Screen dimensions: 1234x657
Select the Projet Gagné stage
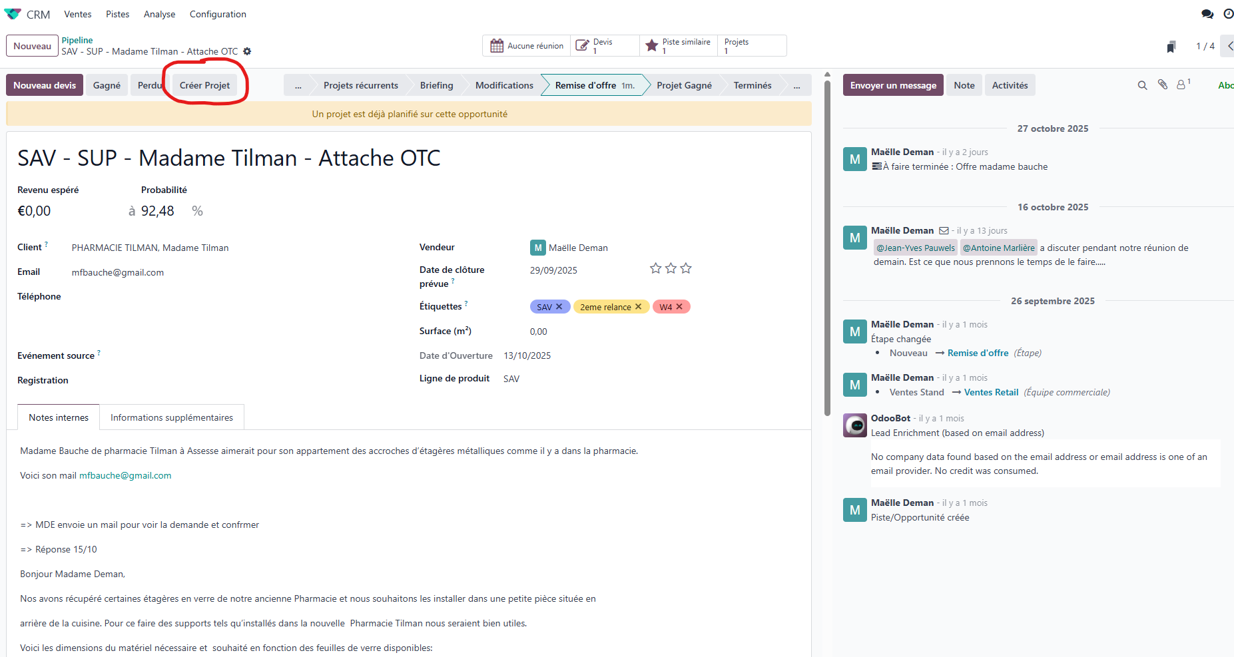pos(684,85)
